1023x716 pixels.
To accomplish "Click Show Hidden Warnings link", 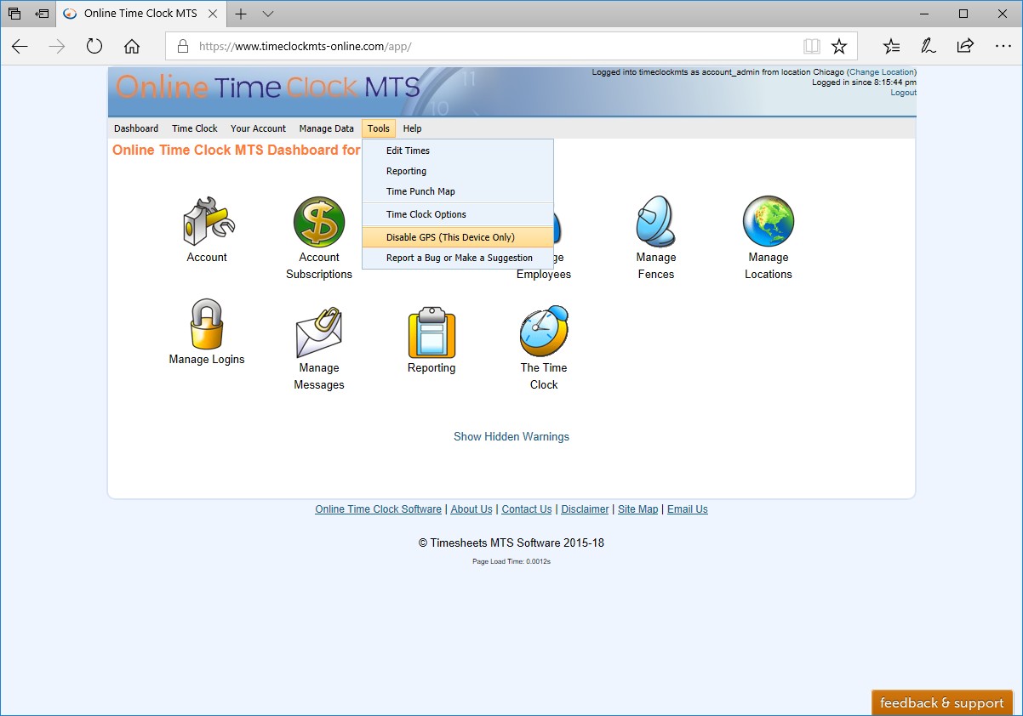I will (511, 436).
